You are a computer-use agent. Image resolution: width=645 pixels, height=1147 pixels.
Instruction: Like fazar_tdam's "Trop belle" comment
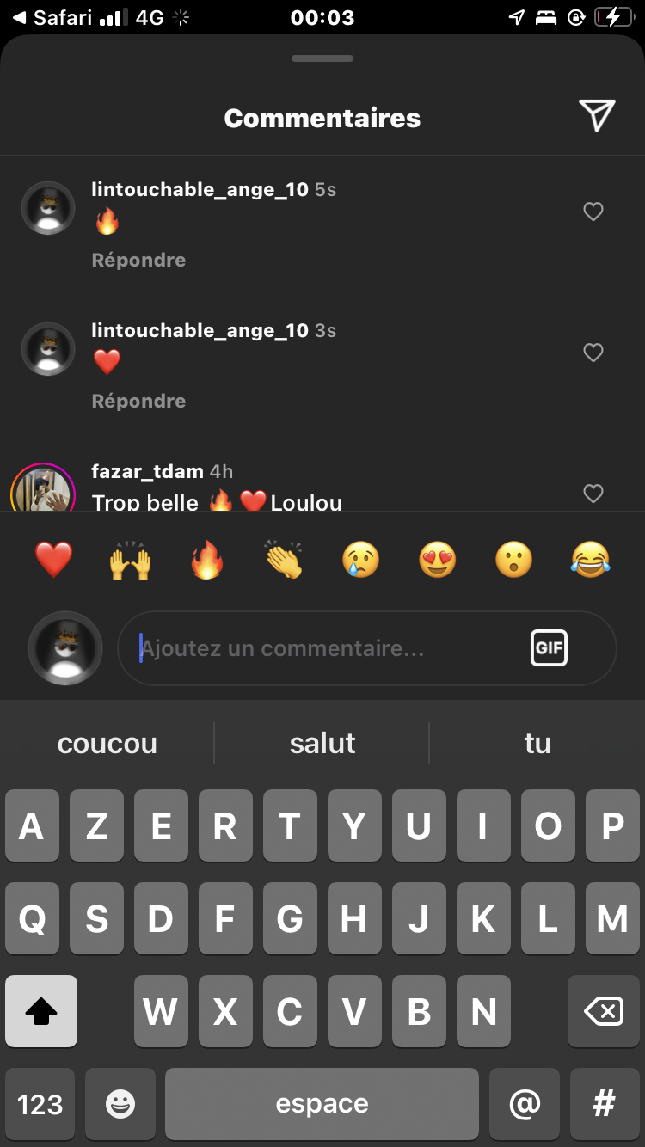(x=593, y=494)
